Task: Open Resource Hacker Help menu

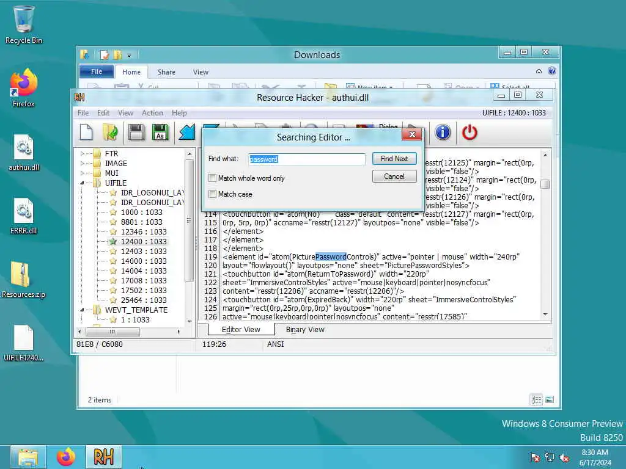Action: coord(179,113)
